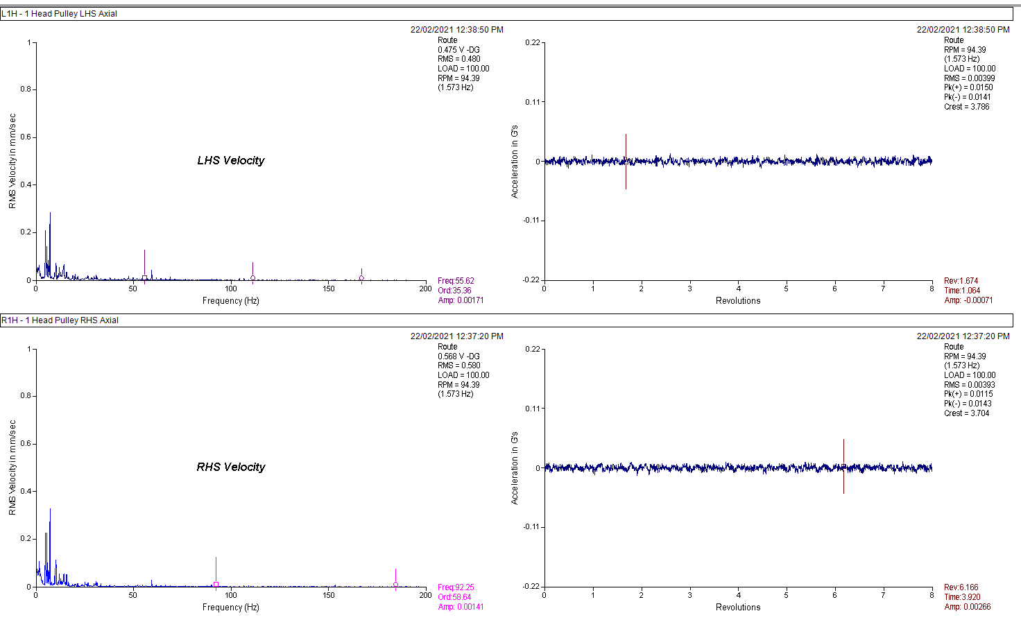The height and width of the screenshot is (636, 1021).
Task: Click the 'Rev: 6.166' cursor readout
Action: coord(961,587)
